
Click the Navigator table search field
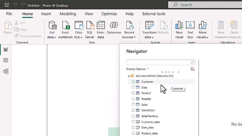pyautogui.click(x=160, y=62)
